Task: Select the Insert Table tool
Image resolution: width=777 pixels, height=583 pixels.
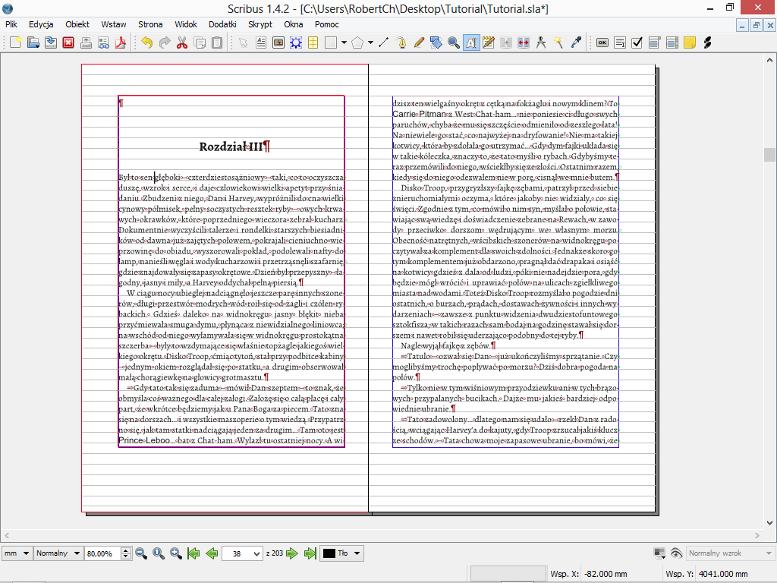Action: (312, 43)
